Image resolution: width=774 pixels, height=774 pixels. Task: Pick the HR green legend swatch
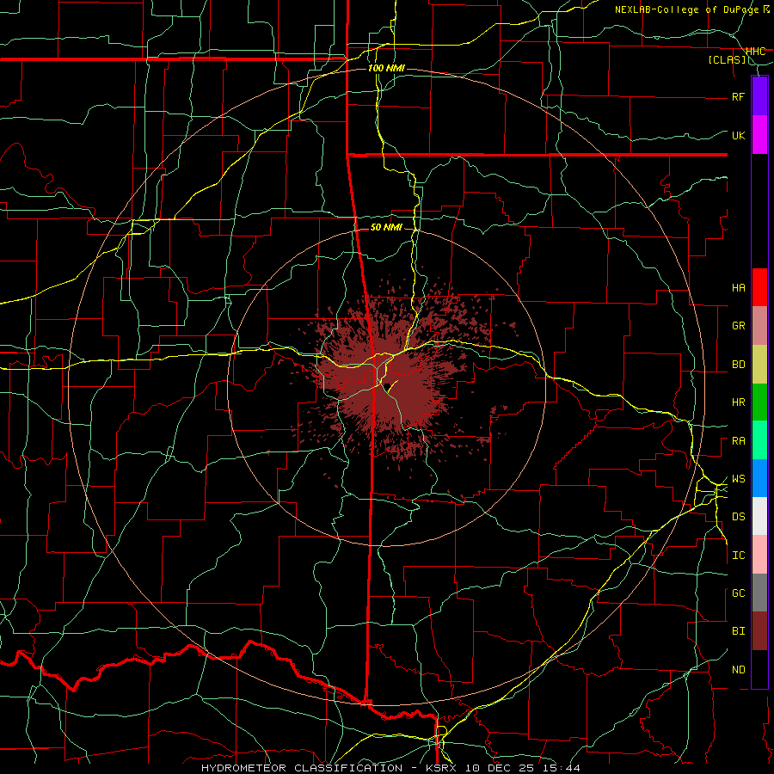coord(759,402)
